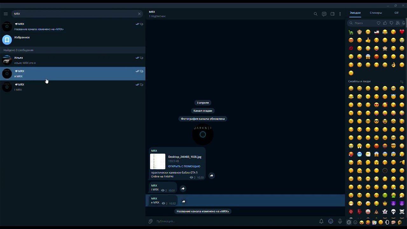Screen dimensions: 407x229
Task: Insert the thumbs-up emoji in recents
Action: [368, 40]
